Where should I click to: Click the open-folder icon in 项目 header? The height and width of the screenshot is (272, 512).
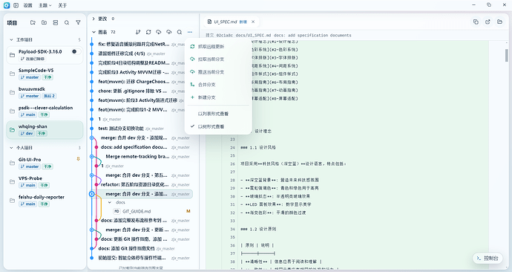pos(33,22)
